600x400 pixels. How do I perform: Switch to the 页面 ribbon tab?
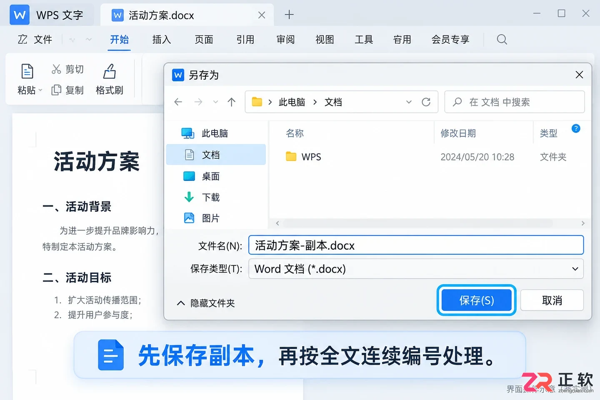(204, 40)
